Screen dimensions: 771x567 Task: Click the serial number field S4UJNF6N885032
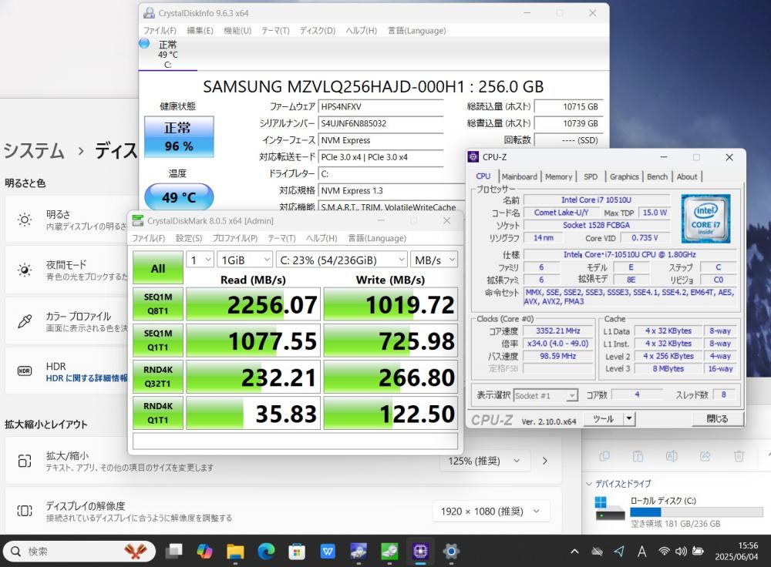click(381, 123)
